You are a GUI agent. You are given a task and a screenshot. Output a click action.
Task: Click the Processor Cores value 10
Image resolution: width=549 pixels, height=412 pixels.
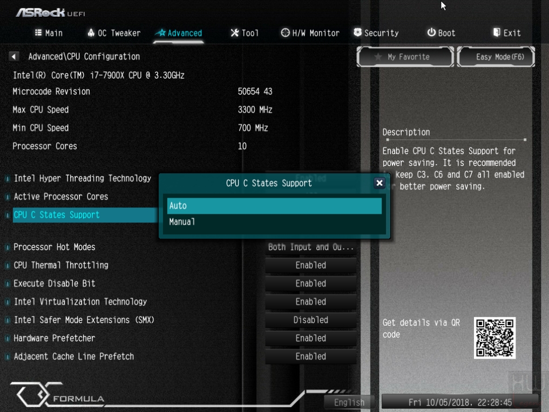click(242, 146)
